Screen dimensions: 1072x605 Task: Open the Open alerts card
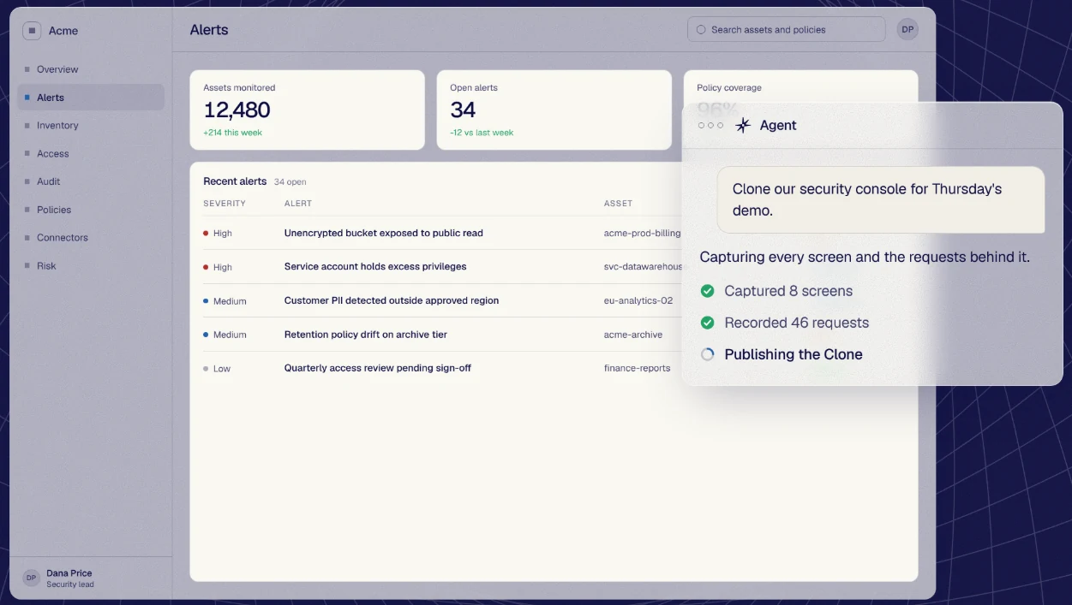point(554,110)
